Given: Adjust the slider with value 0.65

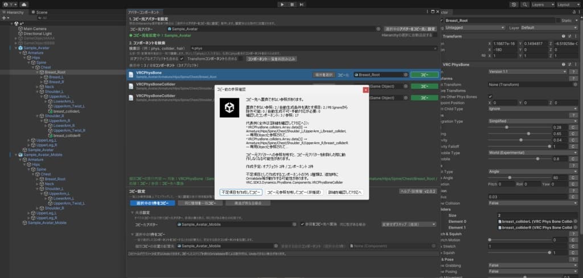Looking at the screenshot, I should click(x=519, y=134).
